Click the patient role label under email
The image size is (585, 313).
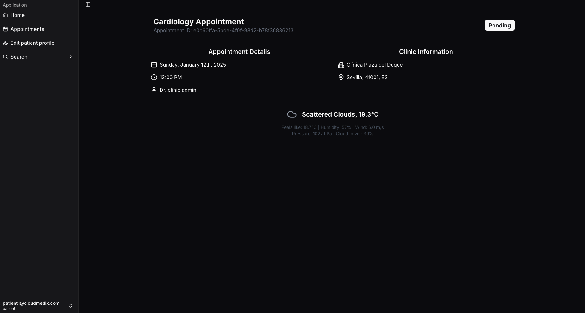pyautogui.click(x=9, y=309)
